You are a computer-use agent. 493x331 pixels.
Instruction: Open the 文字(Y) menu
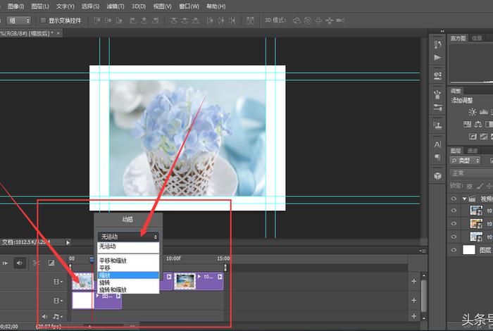click(65, 6)
